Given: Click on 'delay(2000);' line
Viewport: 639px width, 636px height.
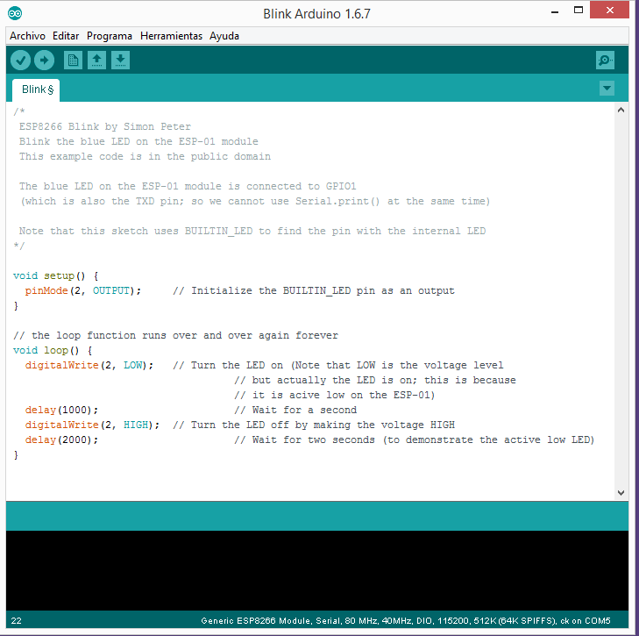Looking at the screenshot, I should [61, 439].
